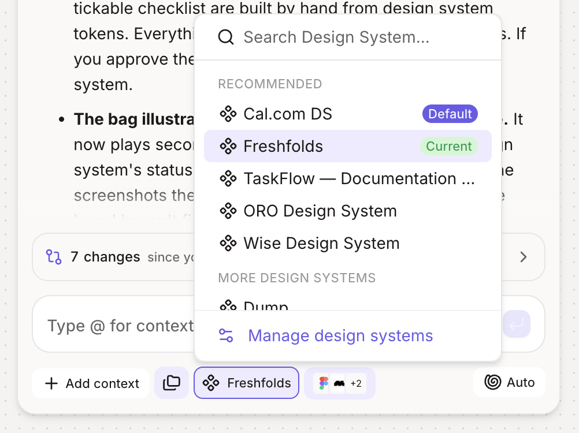579x433 pixels.
Task: Expand the 7 changes row chevron
Action: click(x=524, y=257)
